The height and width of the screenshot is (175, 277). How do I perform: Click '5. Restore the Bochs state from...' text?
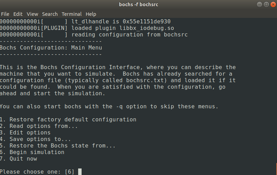[x=58, y=145]
